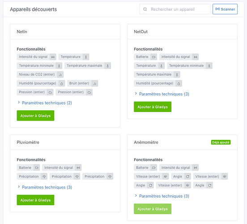Click the humidity droplet icon in NetOut
The image size is (247, 224).
179,83
